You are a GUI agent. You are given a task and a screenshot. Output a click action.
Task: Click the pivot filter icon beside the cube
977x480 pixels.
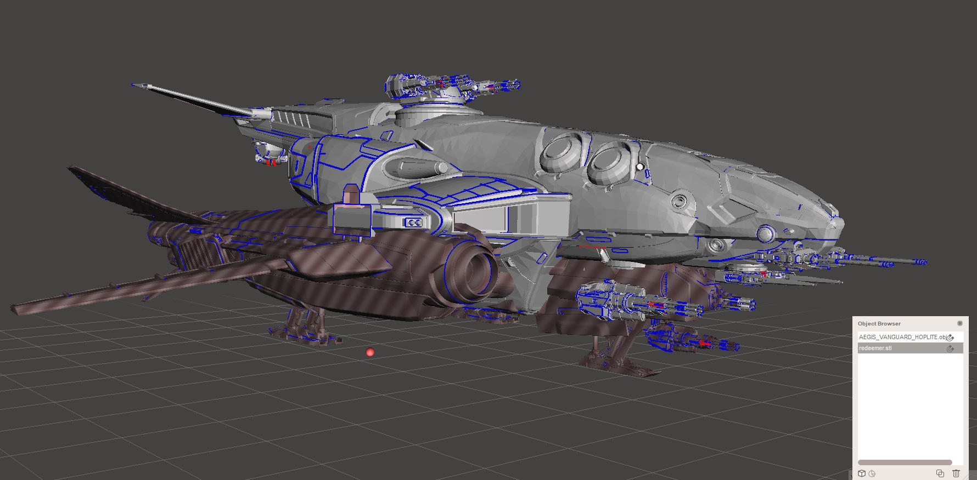[x=872, y=473]
